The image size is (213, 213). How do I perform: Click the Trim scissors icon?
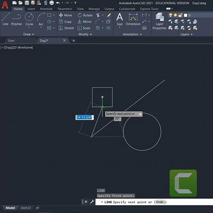98,15
